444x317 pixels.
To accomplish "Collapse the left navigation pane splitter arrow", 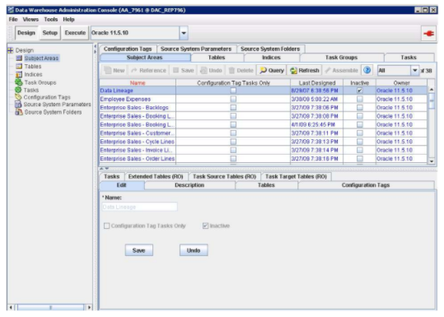I will (x=96, y=46).
